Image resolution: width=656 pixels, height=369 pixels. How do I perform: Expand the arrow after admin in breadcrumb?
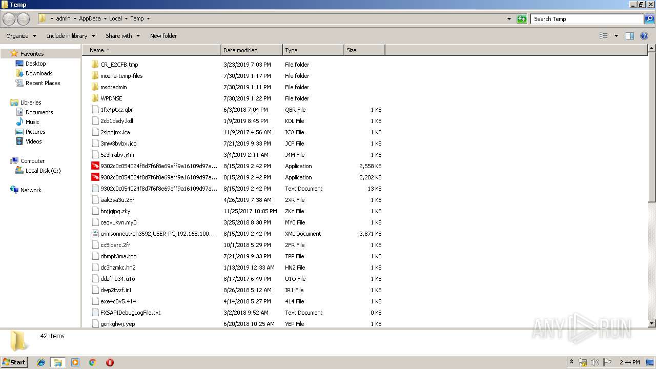coord(75,19)
